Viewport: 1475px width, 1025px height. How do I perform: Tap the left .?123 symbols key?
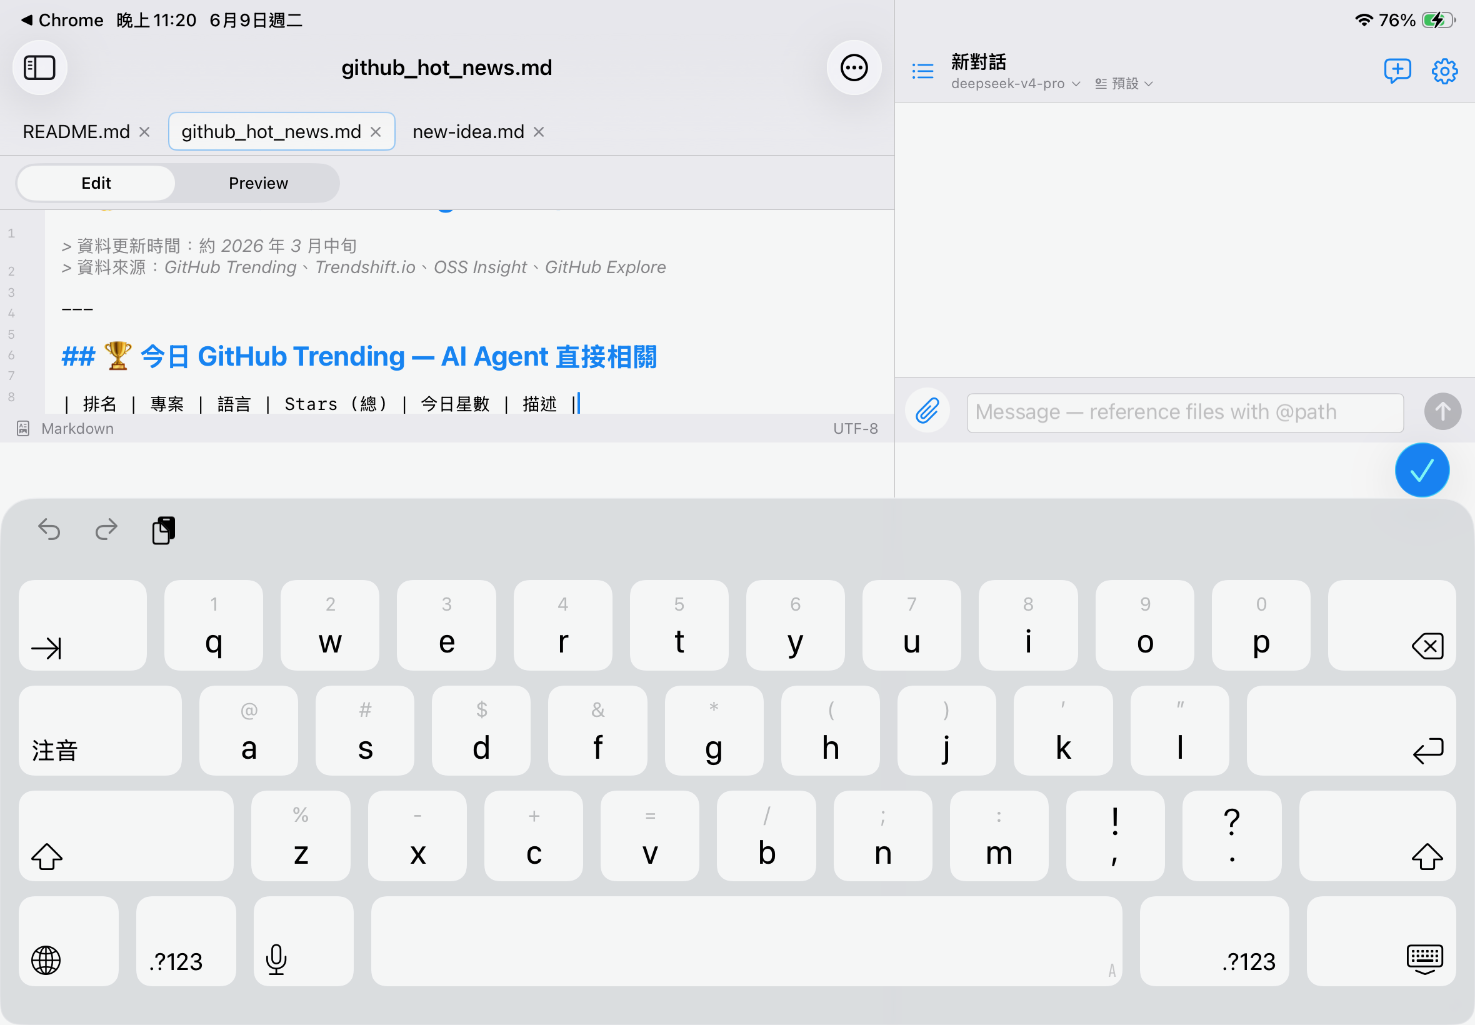(186, 941)
